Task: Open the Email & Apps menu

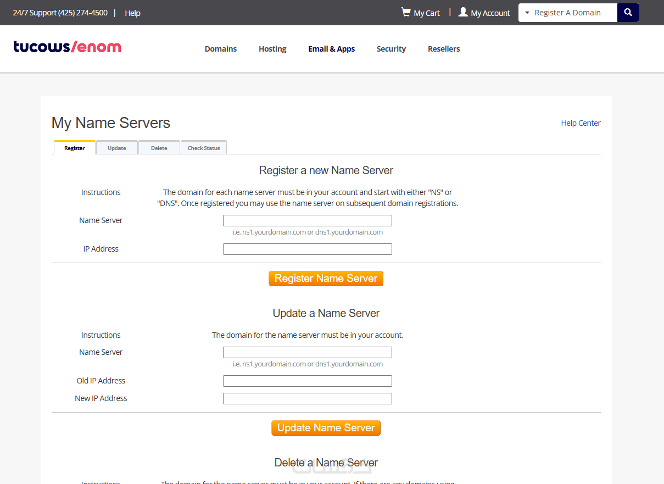Action: pos(331,49)
